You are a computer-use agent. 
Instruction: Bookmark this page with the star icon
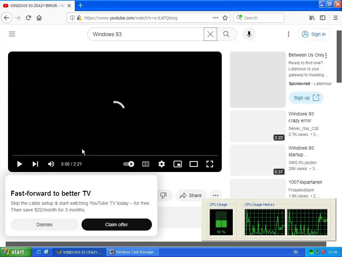coord(225,18)
